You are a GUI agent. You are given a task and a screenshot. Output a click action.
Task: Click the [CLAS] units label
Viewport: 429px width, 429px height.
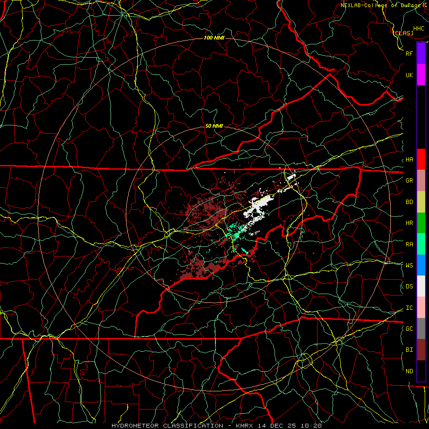coord(403,33)
